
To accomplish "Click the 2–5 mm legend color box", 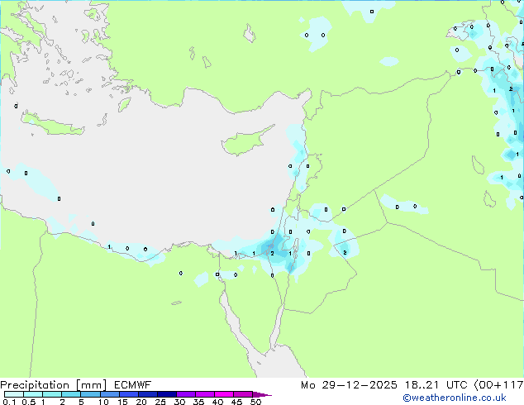I will [x=71, y=394].
